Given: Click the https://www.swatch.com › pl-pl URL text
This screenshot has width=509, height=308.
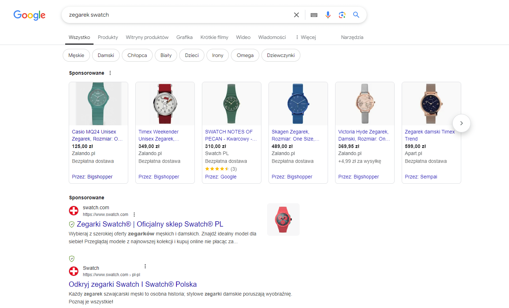Looking at the screenshot, I should click(x=112, y=275).
